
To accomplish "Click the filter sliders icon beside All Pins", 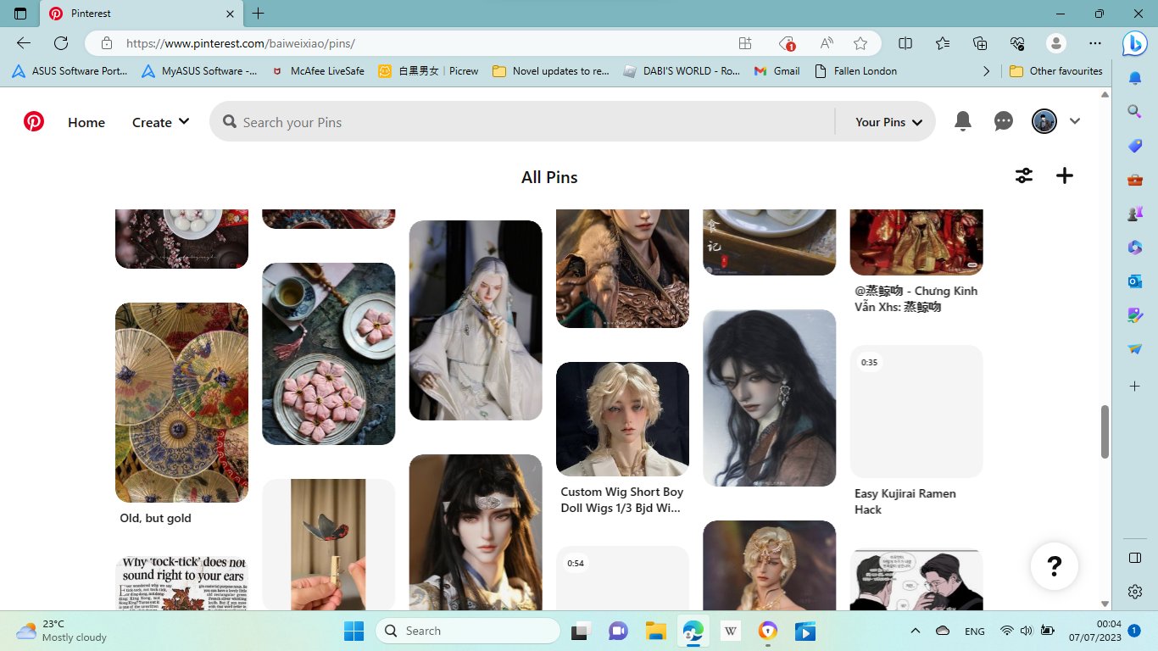I will [x=1024, y=175].
